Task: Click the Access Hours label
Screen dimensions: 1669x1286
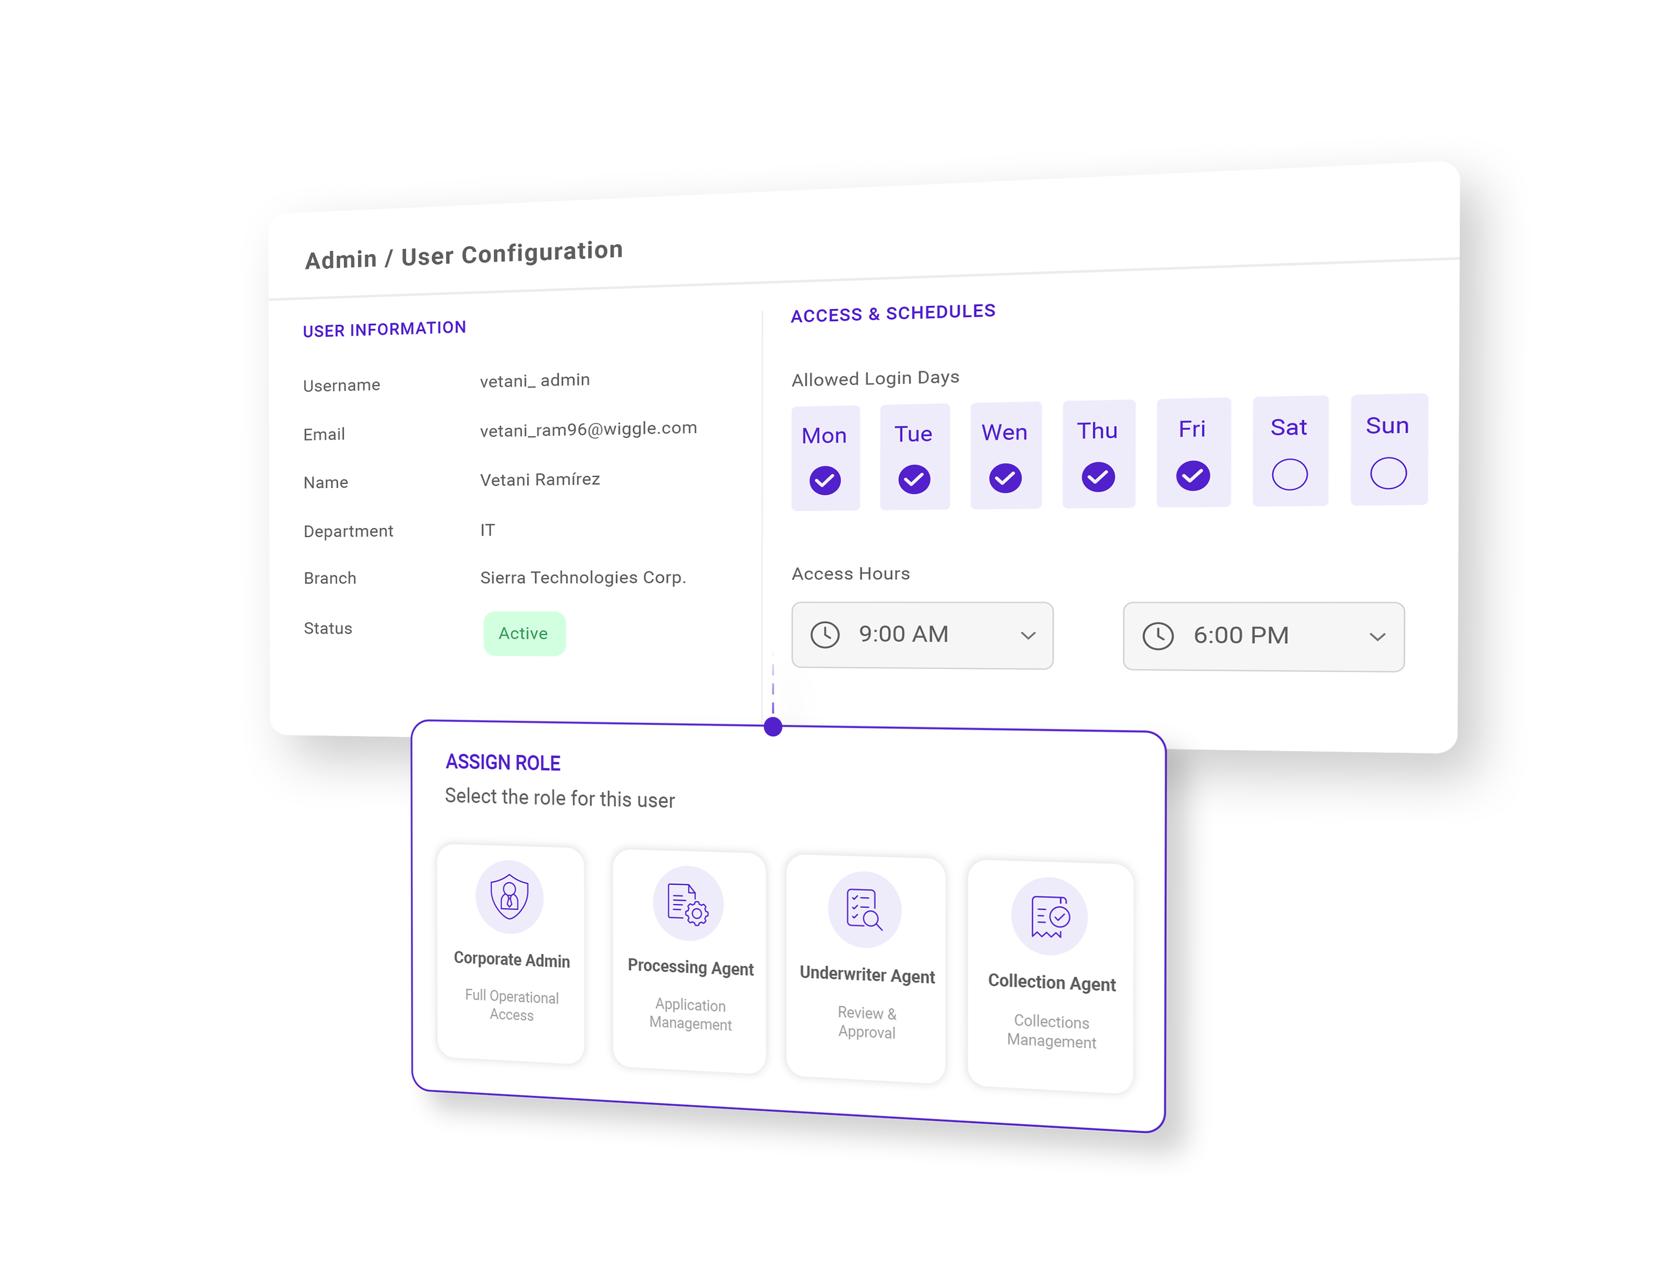Action: (x=851, y=574)
